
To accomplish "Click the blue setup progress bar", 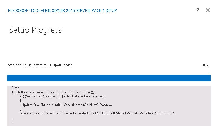I will [x=109, y=78].
